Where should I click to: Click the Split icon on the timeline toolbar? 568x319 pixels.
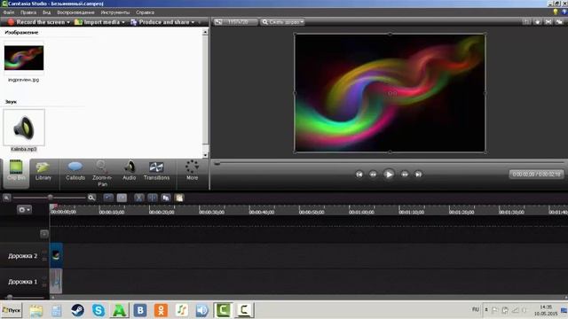coord(152,198)
